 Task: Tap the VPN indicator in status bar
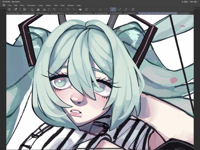click(186, 2)
